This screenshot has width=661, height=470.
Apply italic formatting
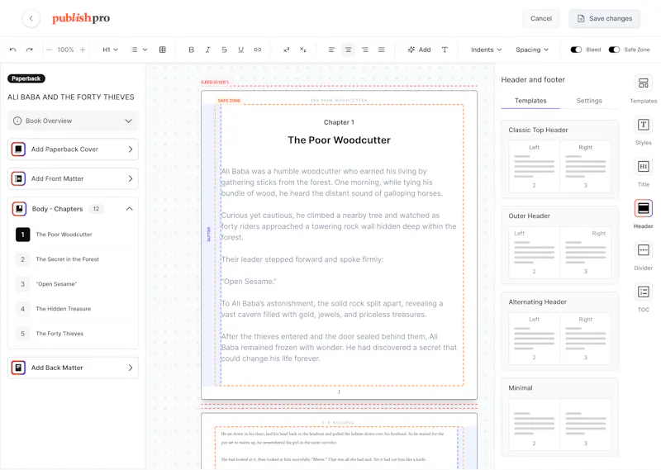(x=208, y=50)
